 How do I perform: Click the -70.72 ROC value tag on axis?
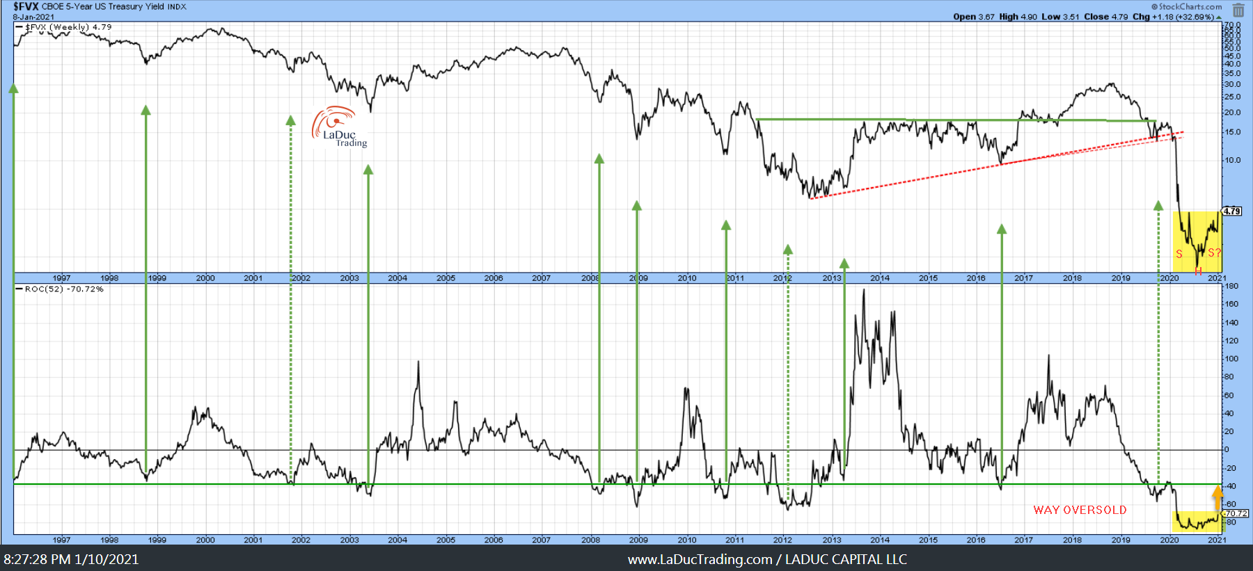point(1236,513)
